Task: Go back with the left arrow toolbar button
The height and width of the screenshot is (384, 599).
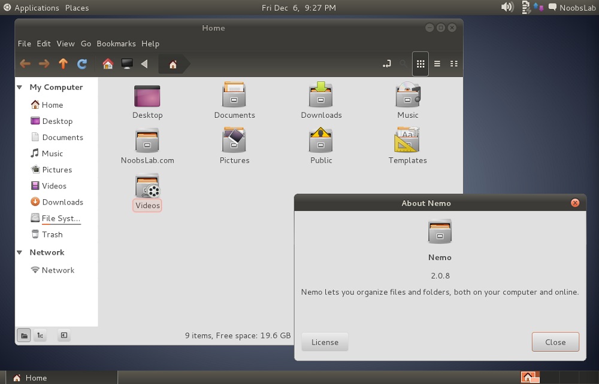Action: coord(25,63)
